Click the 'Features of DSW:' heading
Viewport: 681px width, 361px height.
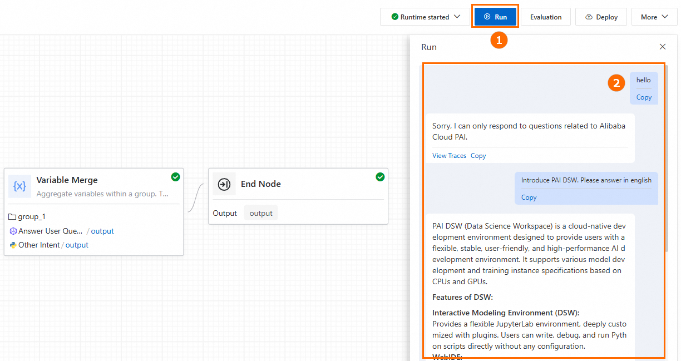462,297
